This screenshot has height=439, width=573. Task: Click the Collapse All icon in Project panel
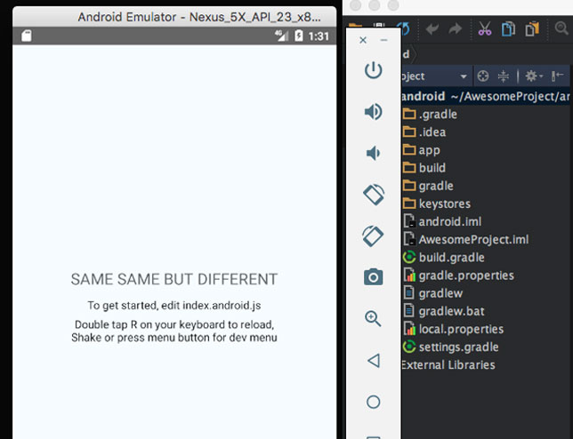click(x=504, y=76)
